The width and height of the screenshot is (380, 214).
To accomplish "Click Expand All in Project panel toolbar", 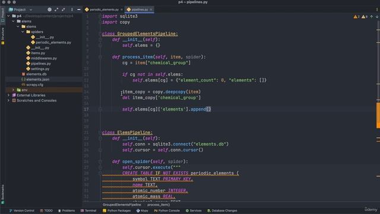I will pyautogui.click(x=56, y=10).
